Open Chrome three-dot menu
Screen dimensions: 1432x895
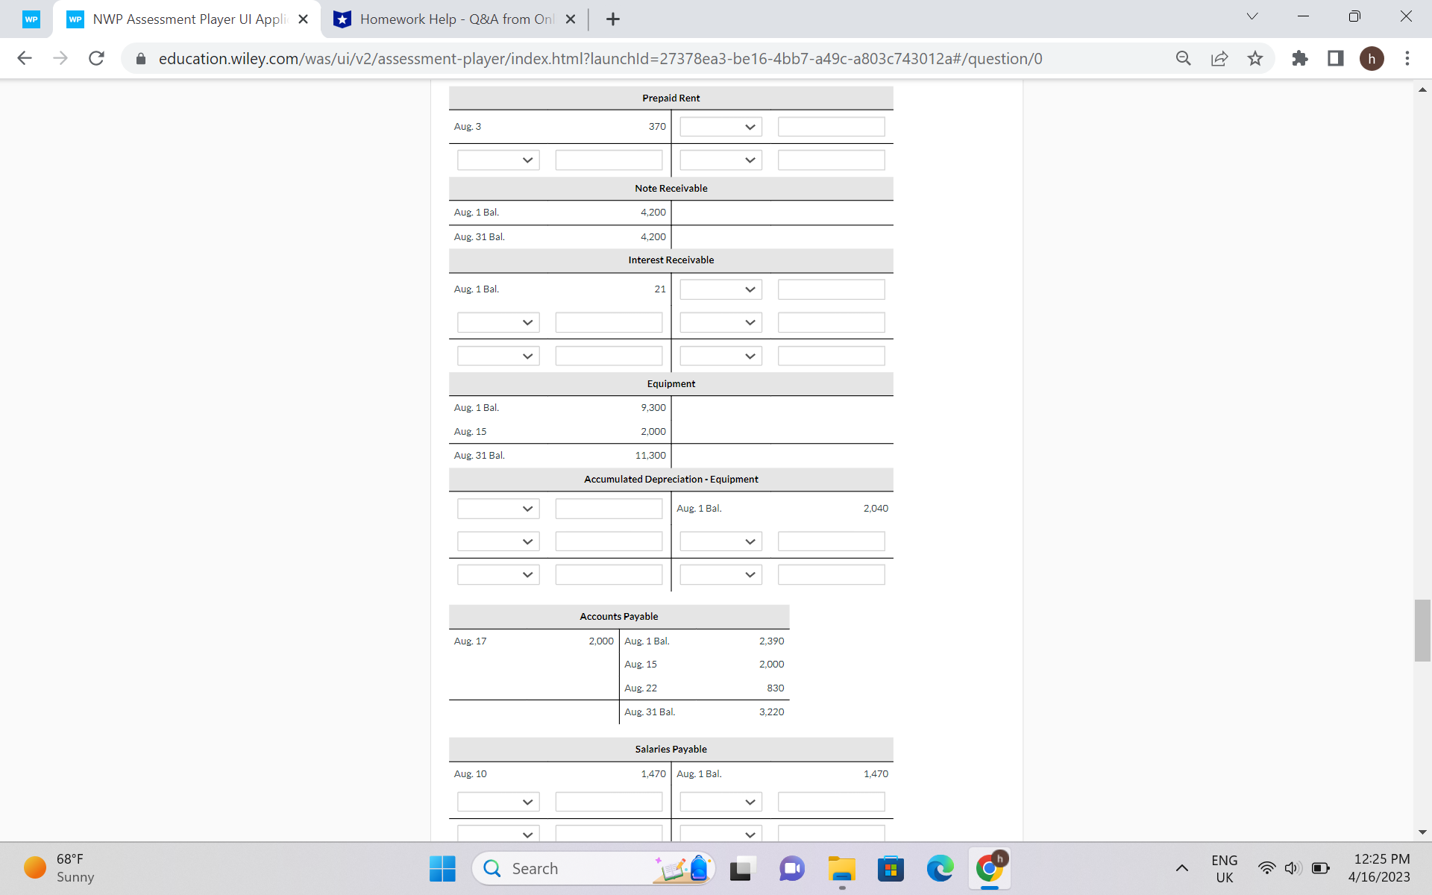(1407, 58)
